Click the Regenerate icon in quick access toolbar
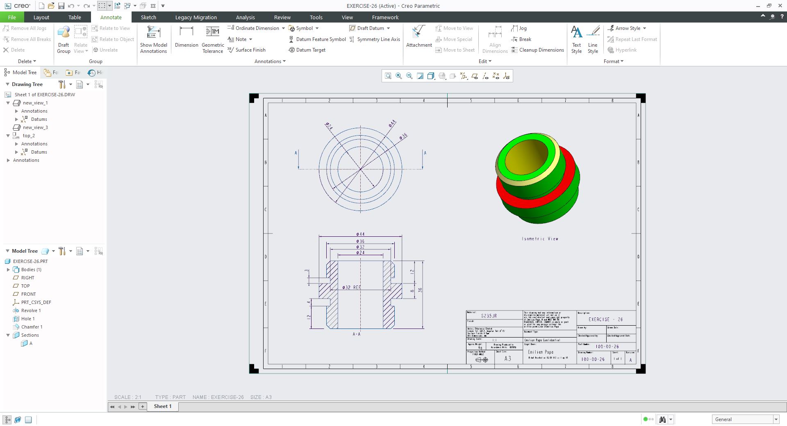The width and height of the screenshot is (787, 426). 117,6
